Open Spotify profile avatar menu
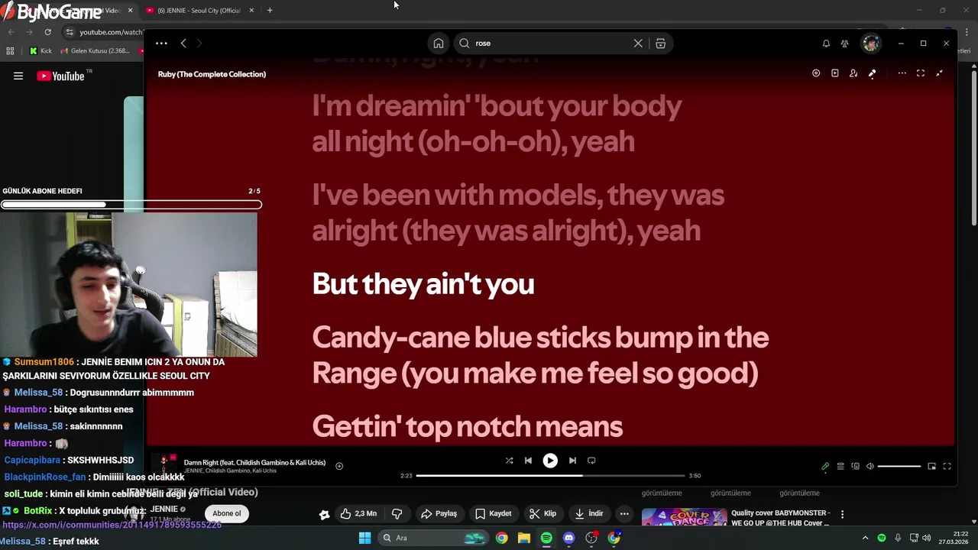This screenshot has width=978, height=550. pyautogui.click(x=871, y=44)
